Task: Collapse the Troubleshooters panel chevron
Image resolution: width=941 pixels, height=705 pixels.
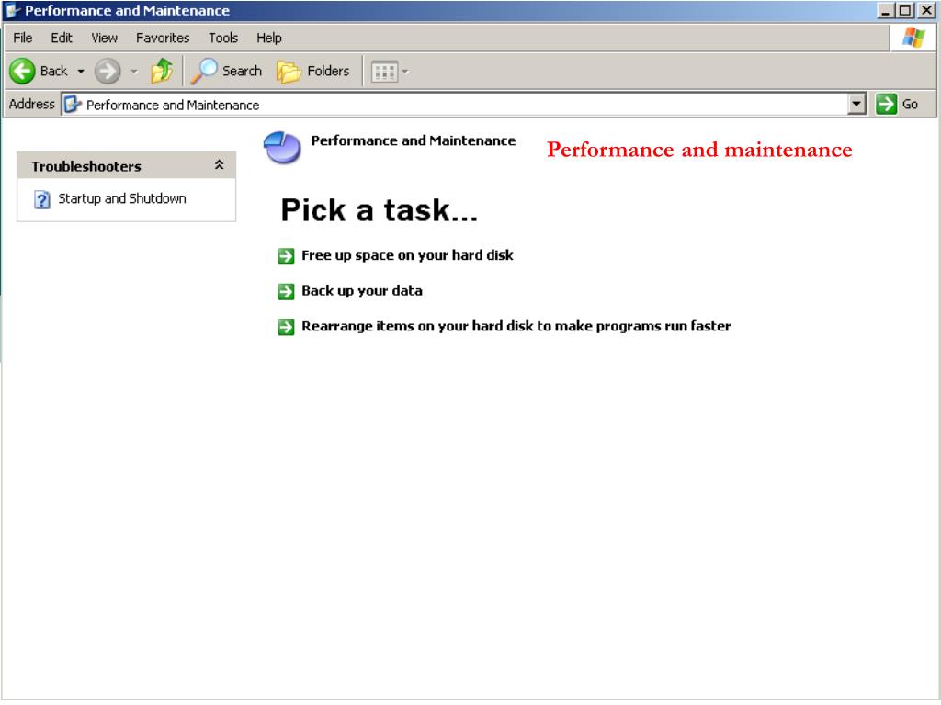Action: 219,165
